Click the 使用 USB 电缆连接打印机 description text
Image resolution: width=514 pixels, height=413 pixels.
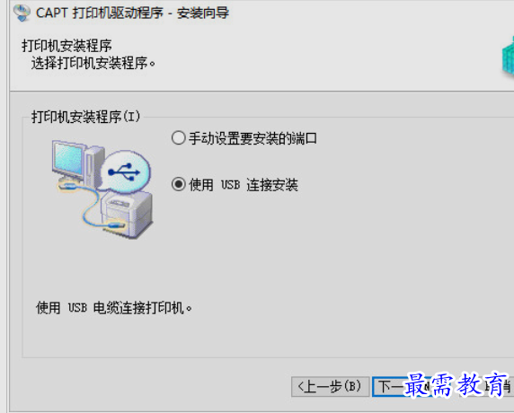click(x=114, y=308)
